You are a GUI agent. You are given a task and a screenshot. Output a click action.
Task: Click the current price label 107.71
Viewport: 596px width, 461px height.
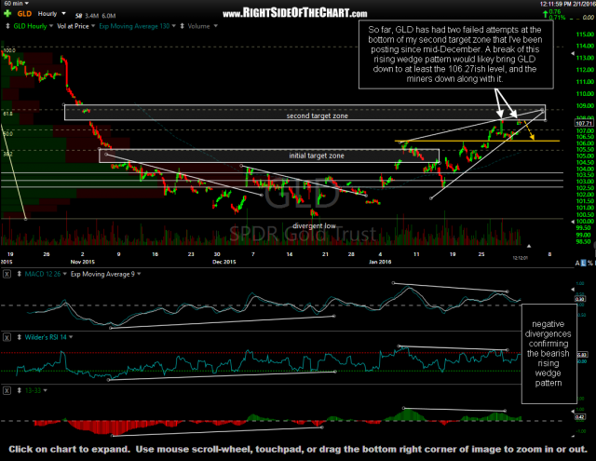point(584,124)
